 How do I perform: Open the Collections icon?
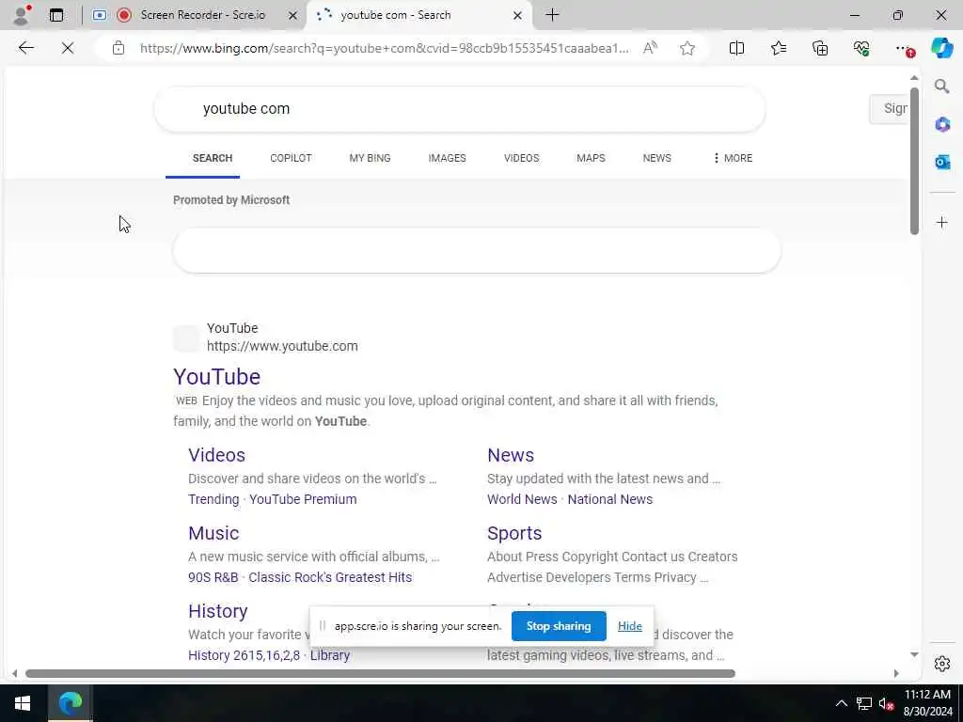click(820, 48)
